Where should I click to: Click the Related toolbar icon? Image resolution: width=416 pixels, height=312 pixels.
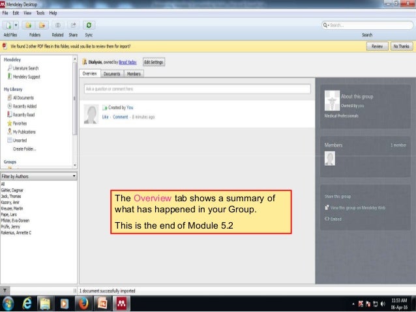(57, 25)
